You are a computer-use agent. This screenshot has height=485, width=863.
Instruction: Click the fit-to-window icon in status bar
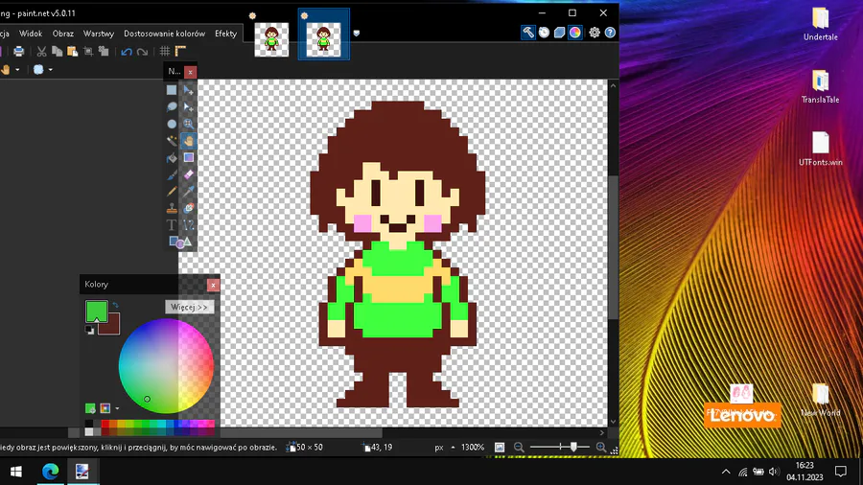tap(500, 448)
